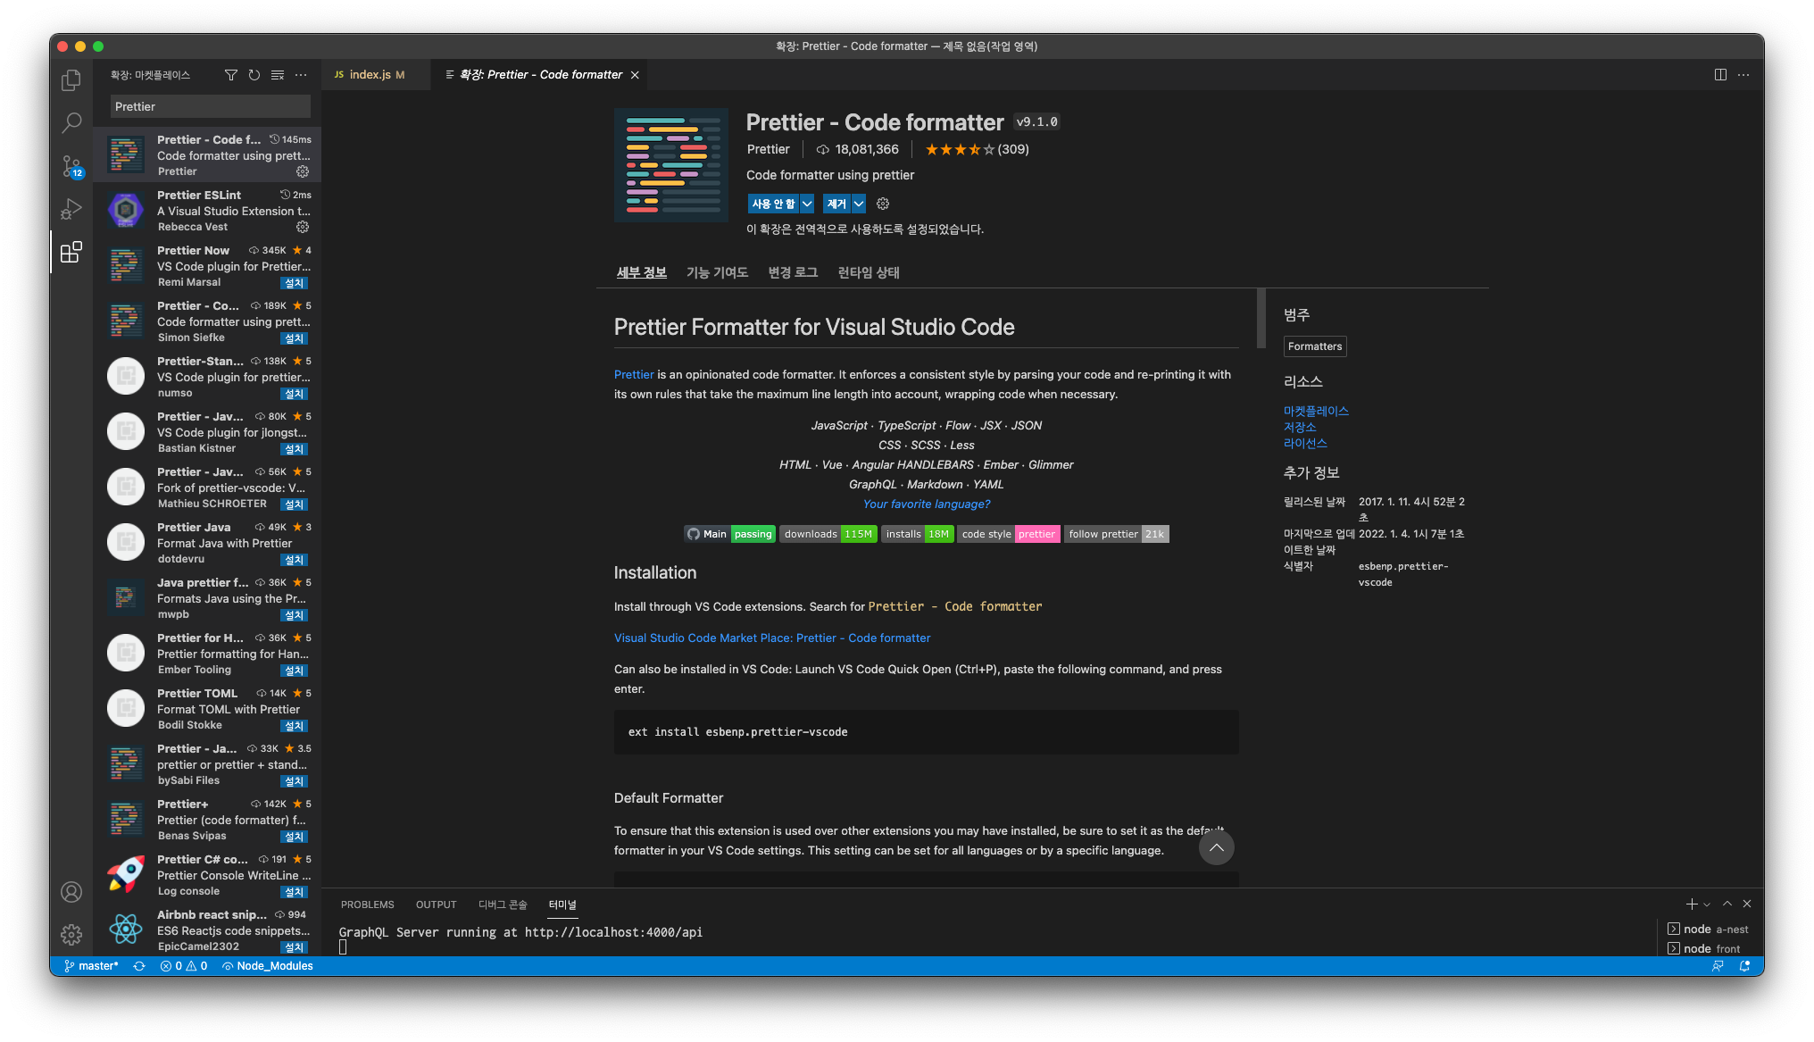The image size is (1814, 1042).
Task: Open notifications bell in status bar
Action: click(1744, 966)
